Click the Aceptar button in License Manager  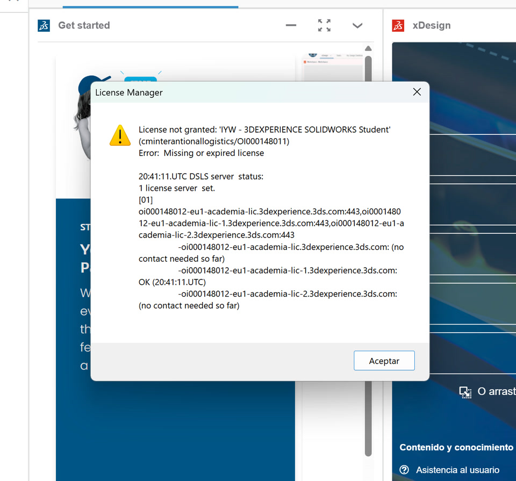384,361
